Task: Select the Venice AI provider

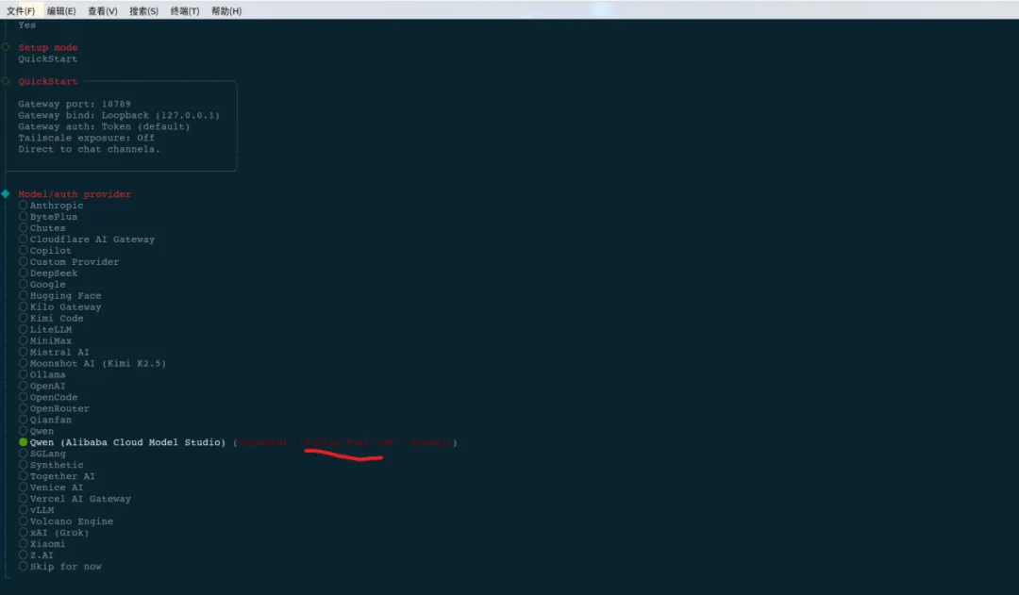Action: point(51,488)
